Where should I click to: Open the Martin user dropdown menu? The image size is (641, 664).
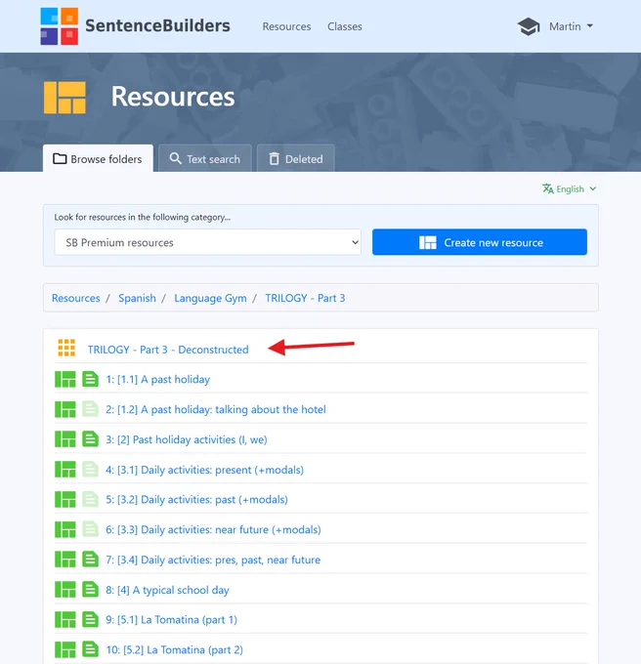pos(571,26)
